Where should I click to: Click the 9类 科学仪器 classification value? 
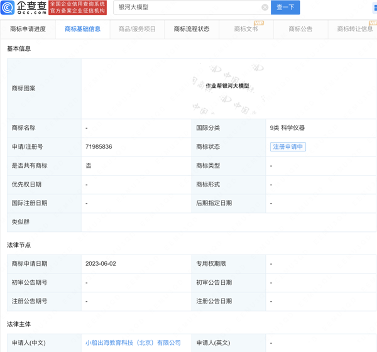pyautogui.click(x=287, y=128)
